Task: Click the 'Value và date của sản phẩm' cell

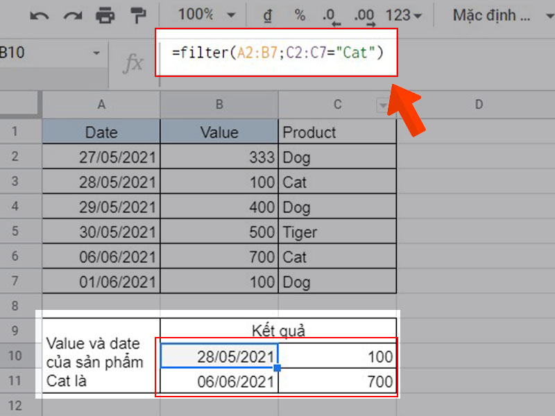Action: [x=101, y=356]
